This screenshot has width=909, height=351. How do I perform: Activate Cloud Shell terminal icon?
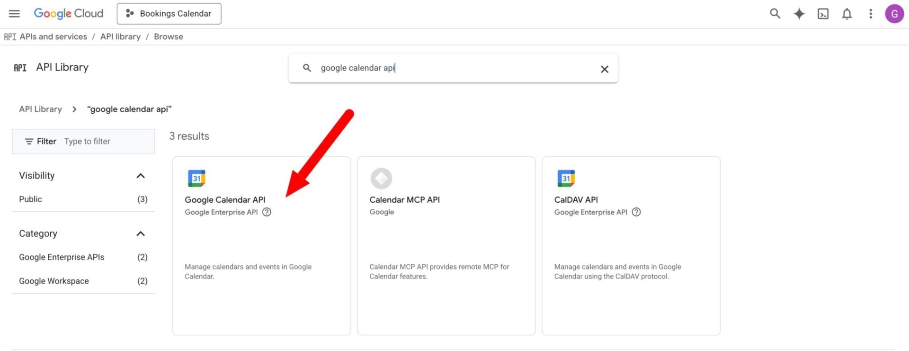click(823, 14)
